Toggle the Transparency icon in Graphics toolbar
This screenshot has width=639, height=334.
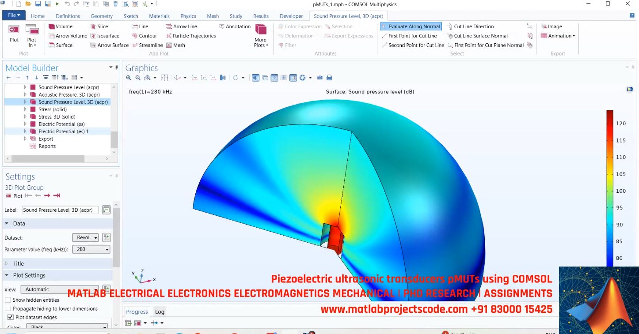[265, 77]
